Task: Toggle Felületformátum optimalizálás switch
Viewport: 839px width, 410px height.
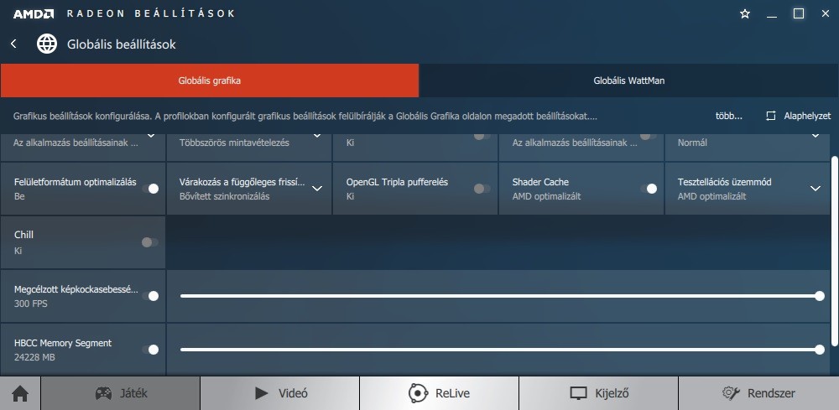Action: click(150, 189)
